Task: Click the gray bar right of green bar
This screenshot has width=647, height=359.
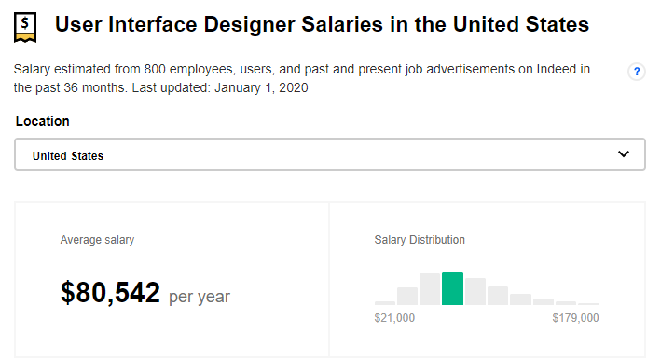Action: coord(475,291)
